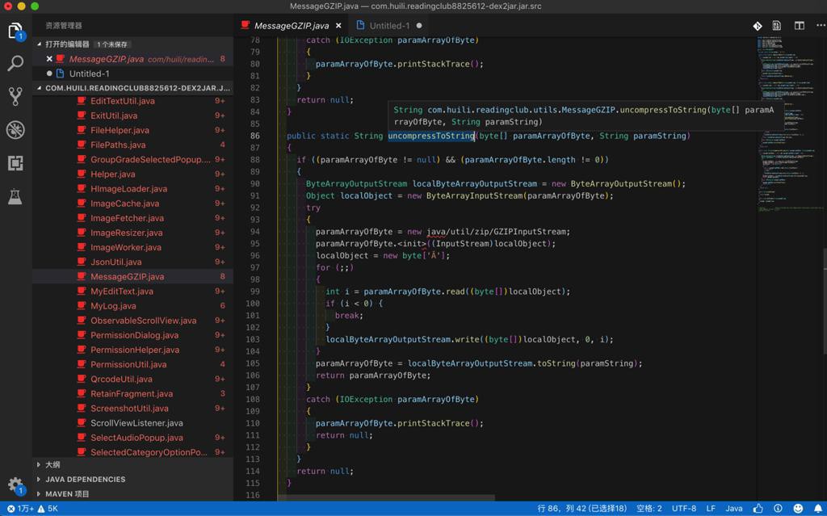Screen dimensions: 827x516
Task: Click the open preview icon in editor toolbar
Action: pos(776,25)
